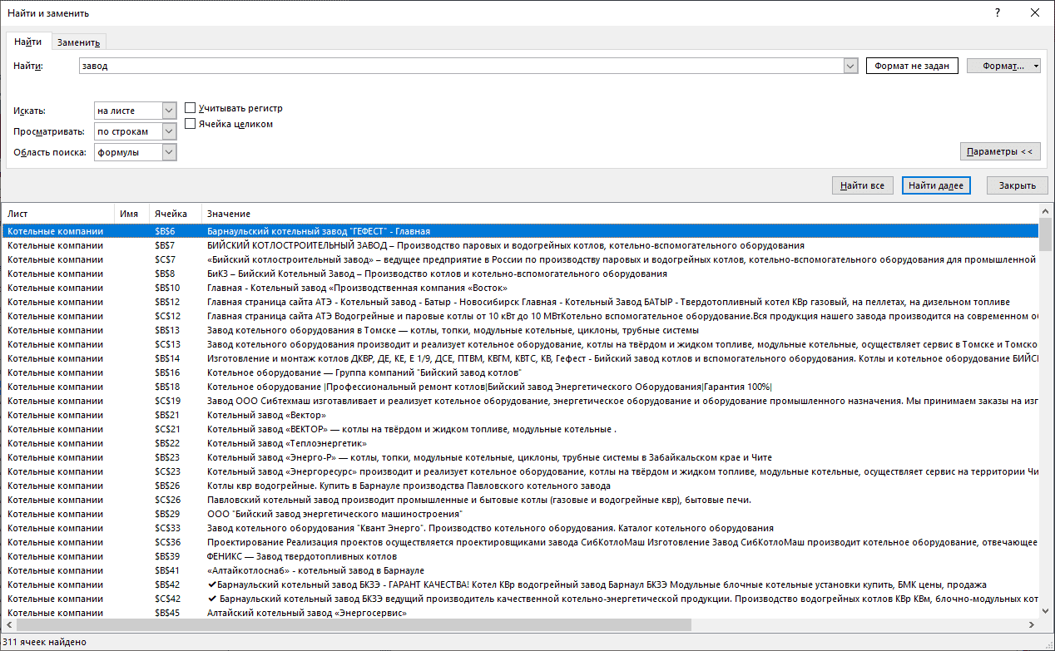Select result row with cell $B$18

point(520,387)
